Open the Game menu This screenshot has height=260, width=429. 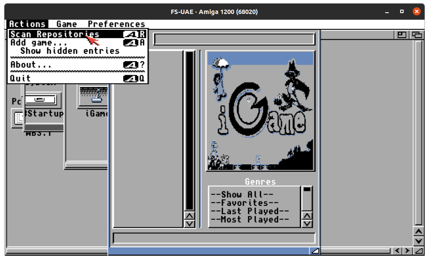click(x=67, y=24)
